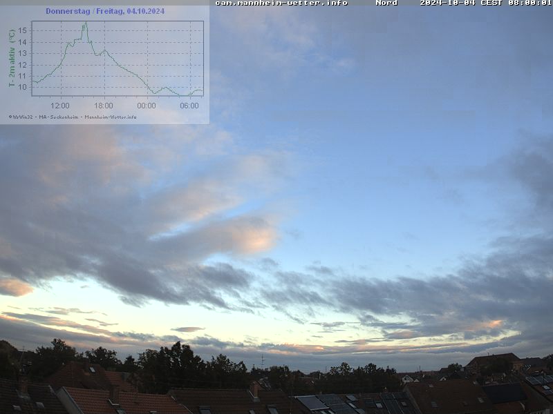Click the chimney on the red roof
Screen dimensions: 553x414
[x=254, y=390]
